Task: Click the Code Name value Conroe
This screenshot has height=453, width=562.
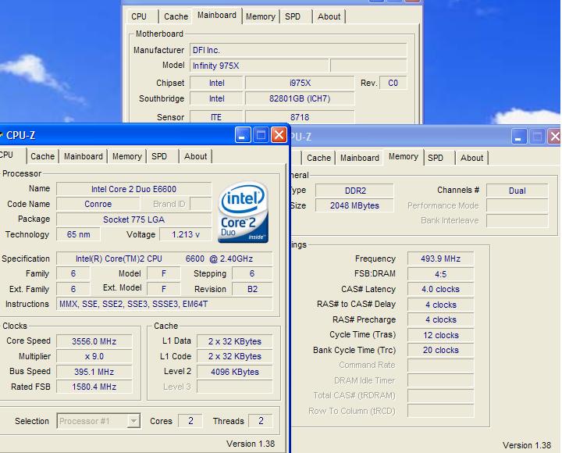Action: (x=98, y=204)
